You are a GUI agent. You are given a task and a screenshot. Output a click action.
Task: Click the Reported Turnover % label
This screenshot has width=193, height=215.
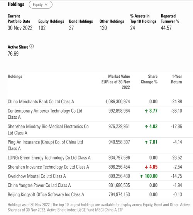tap(170, 19)
